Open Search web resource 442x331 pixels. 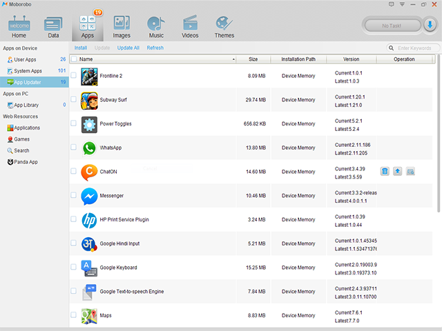pos(35,150)
